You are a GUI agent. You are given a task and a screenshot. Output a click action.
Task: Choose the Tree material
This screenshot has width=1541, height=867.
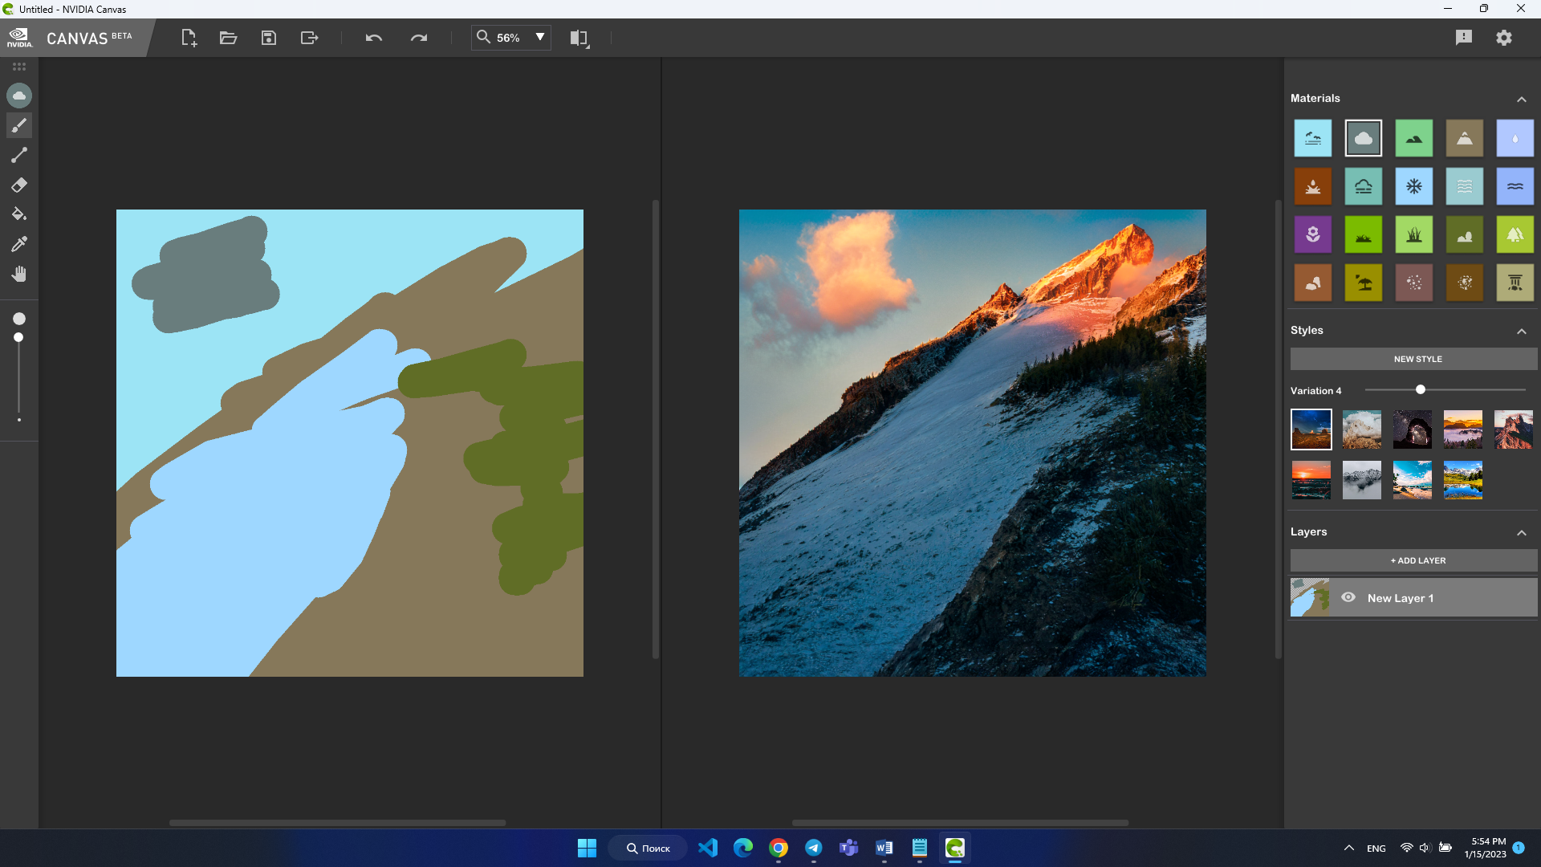(1515, 234)
